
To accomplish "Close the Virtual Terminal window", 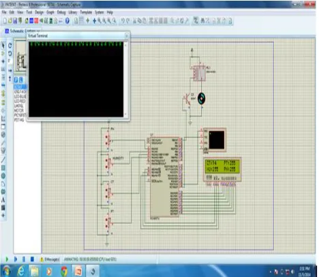I will point(127,35).
